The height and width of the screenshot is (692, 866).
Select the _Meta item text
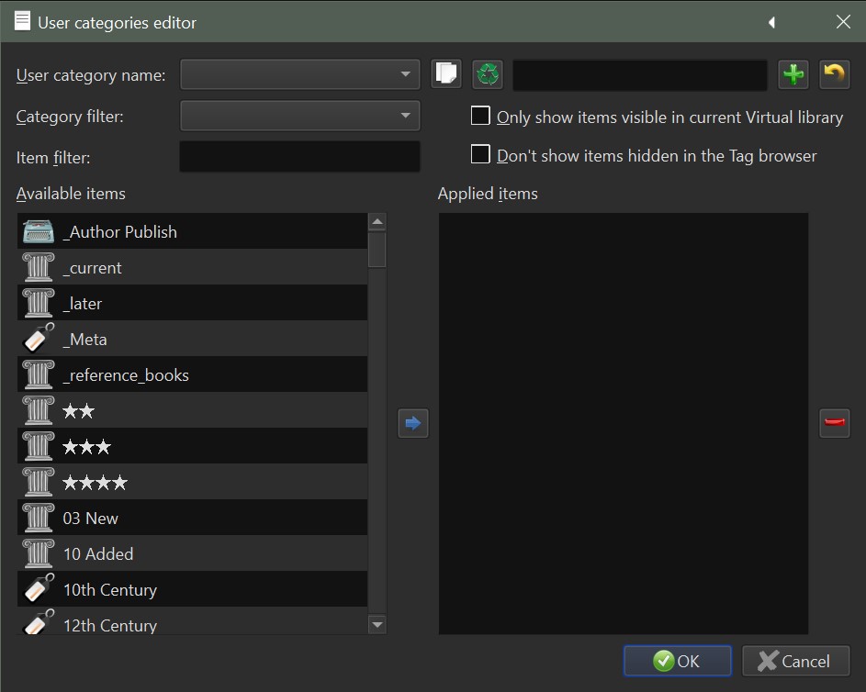point(85,340)
